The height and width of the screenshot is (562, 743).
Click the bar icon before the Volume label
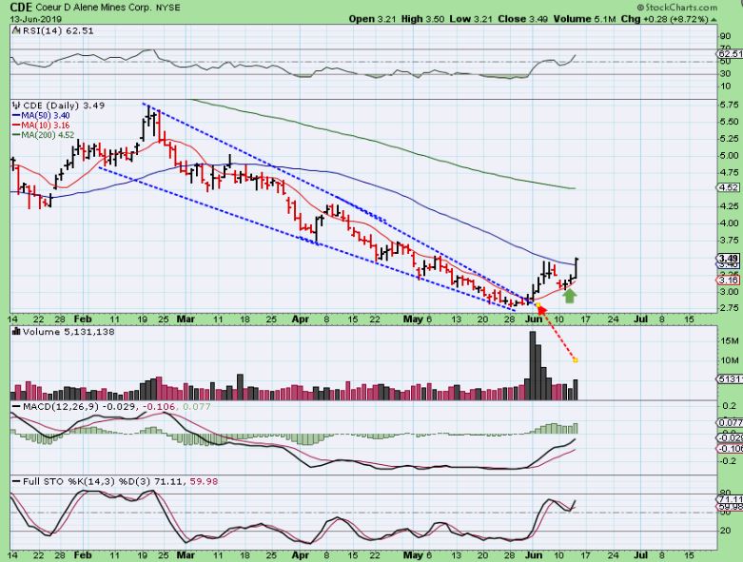click(x=16, y=332)
